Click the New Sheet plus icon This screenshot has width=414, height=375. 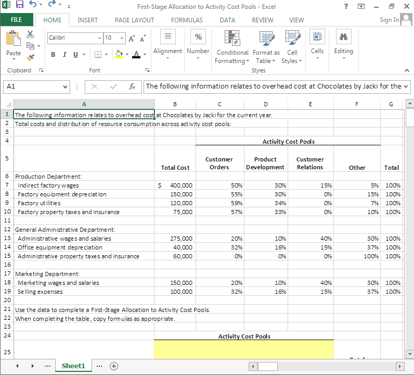114,366
